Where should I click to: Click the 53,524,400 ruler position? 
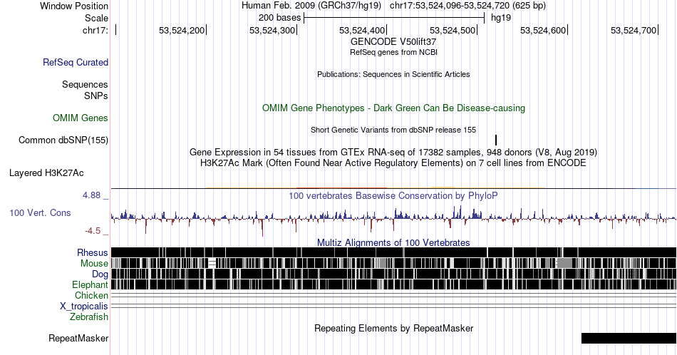362,30
